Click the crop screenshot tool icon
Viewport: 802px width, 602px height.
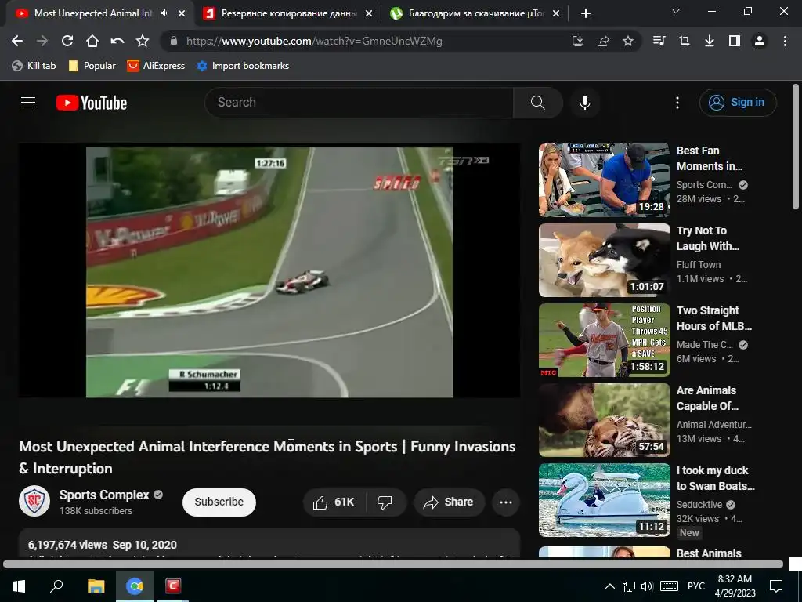(685, 41)
